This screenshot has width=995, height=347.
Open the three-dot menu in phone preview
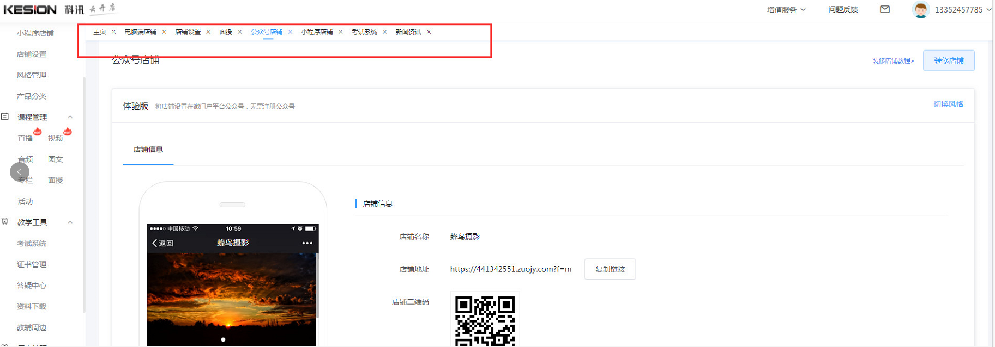click(x=307, y=243)
